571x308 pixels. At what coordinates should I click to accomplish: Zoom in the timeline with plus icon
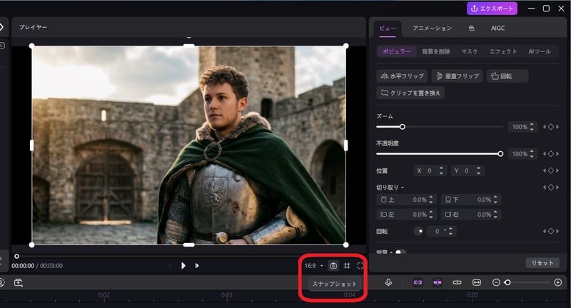[x=558, y=282]
